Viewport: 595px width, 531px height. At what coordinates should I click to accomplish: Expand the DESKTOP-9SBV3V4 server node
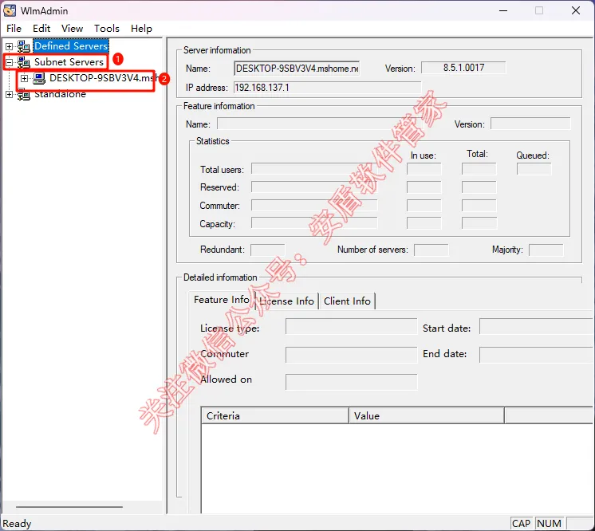click(x=24, y=78)
